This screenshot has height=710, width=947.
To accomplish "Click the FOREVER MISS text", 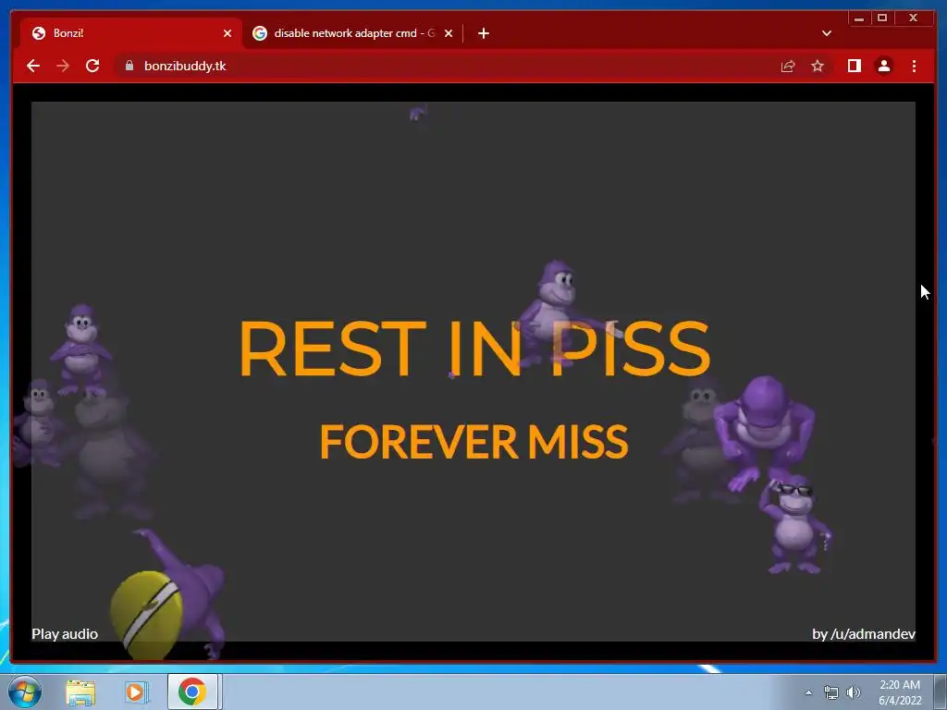I will [x=474, y=441].
